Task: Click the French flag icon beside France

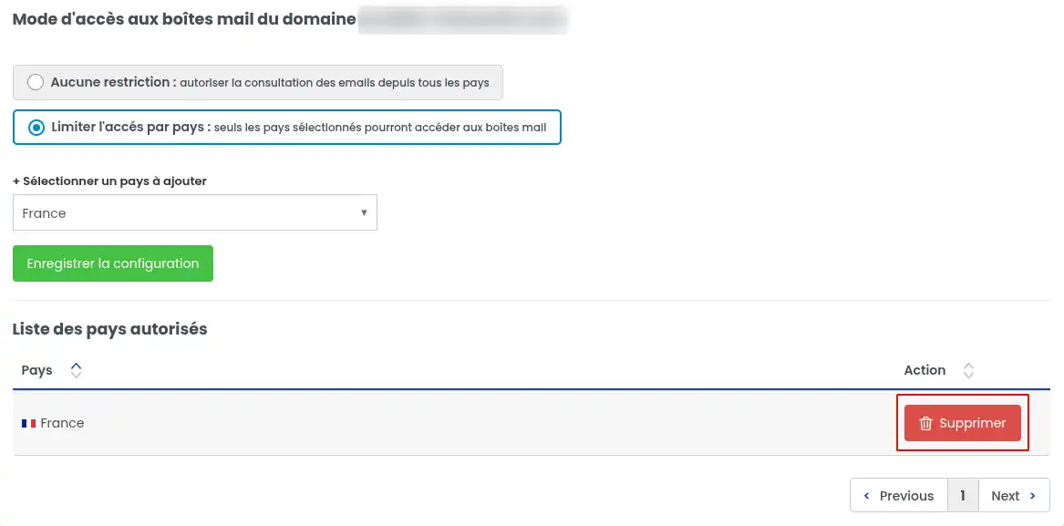Action: 28,424
